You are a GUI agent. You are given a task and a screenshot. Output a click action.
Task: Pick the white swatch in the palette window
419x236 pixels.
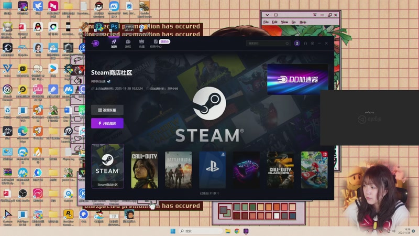277,216
